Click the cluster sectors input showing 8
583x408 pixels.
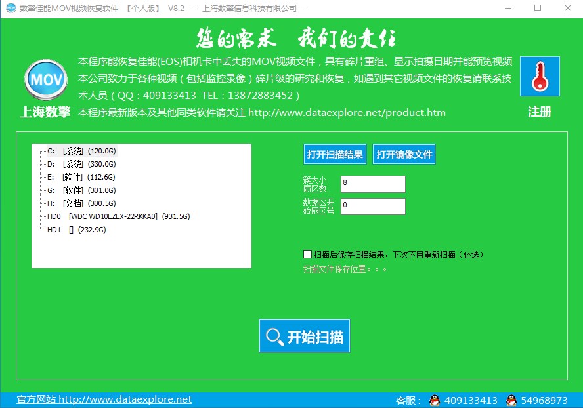coord(373,184)
